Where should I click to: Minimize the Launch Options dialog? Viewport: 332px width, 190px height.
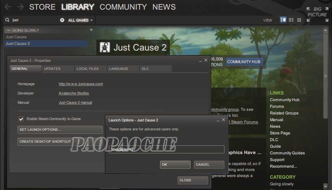coord(218,120)
